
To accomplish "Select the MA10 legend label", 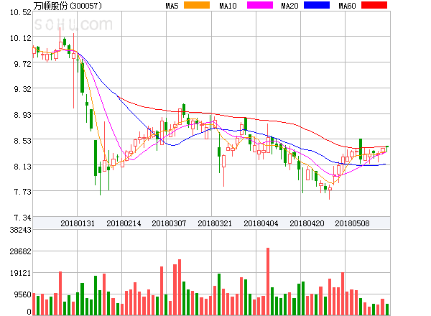I will pos(228,6).
